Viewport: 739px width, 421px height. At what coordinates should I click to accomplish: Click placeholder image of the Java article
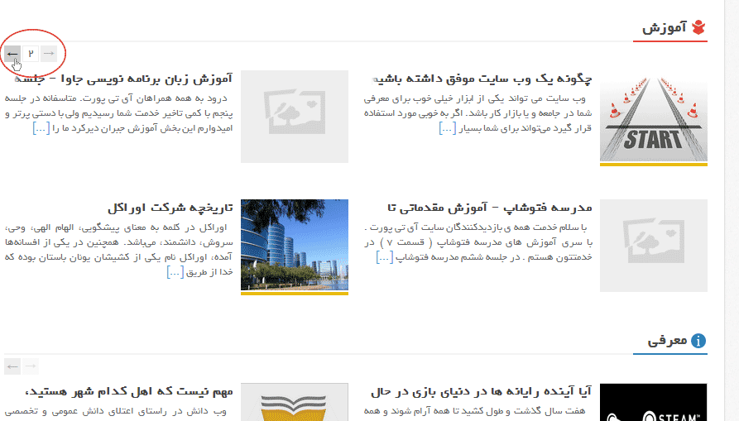[x=294, y=117]
